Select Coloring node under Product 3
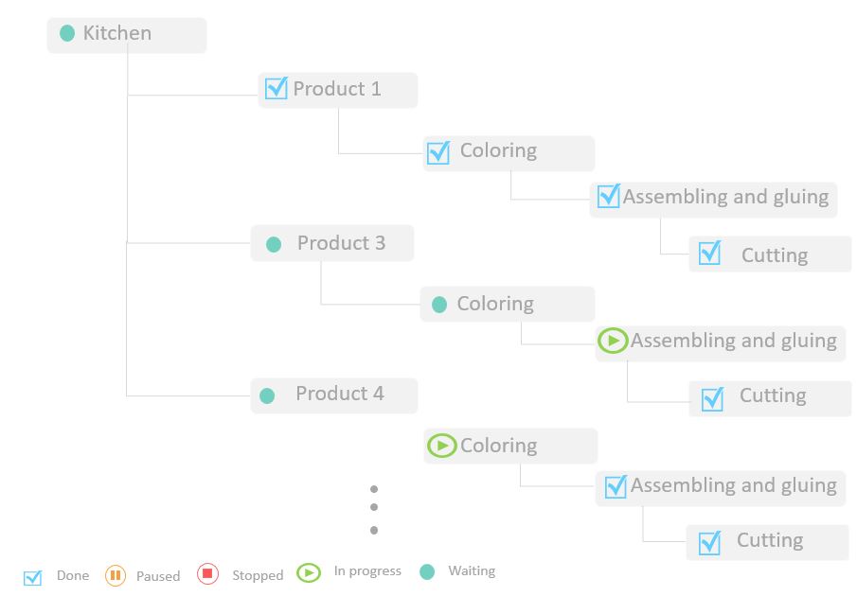 508,305
